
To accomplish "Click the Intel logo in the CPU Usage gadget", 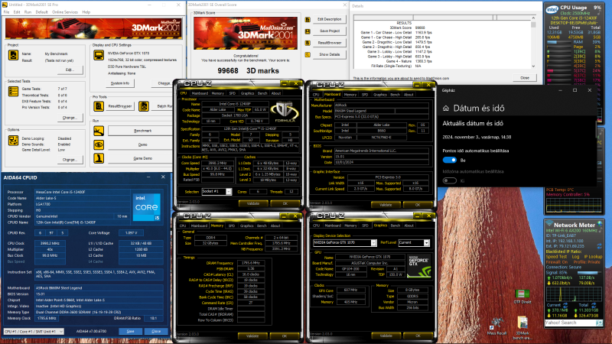I will (552, 9).
